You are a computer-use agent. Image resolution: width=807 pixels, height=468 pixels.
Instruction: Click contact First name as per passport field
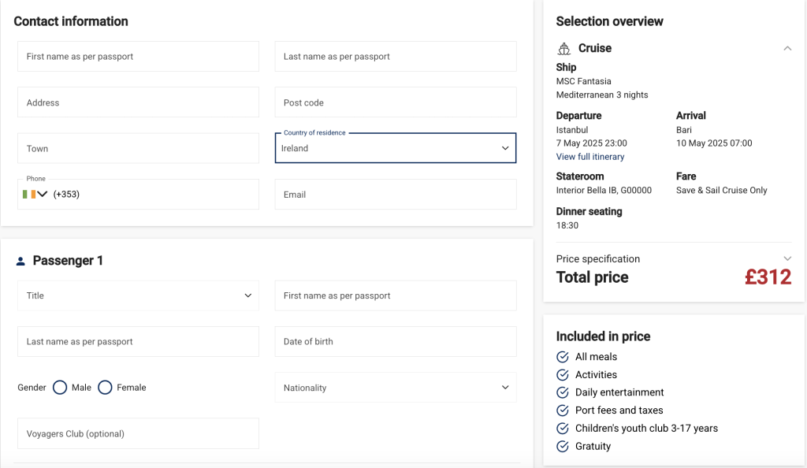pos(138,57)
